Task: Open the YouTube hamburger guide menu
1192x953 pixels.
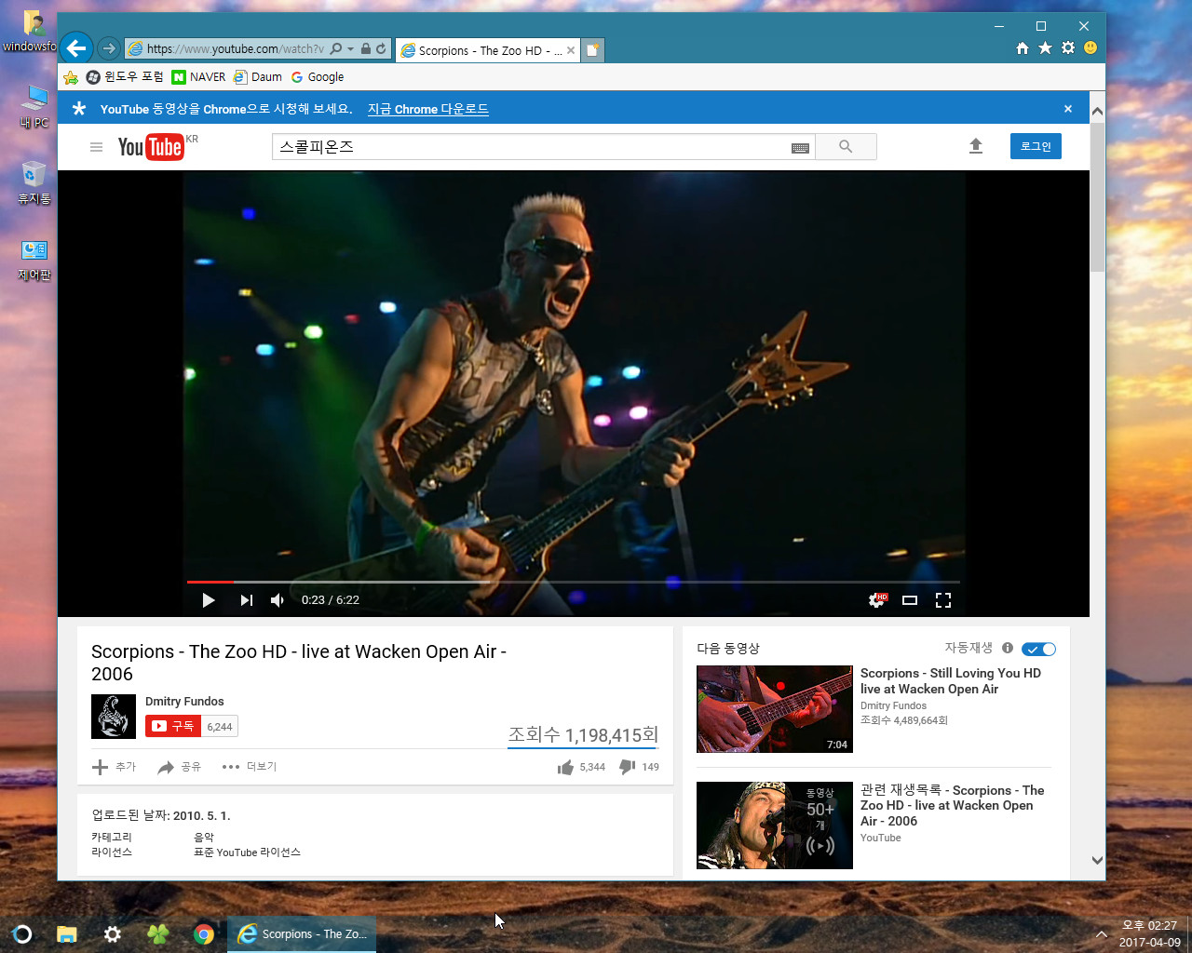Action: coord(96,147)
